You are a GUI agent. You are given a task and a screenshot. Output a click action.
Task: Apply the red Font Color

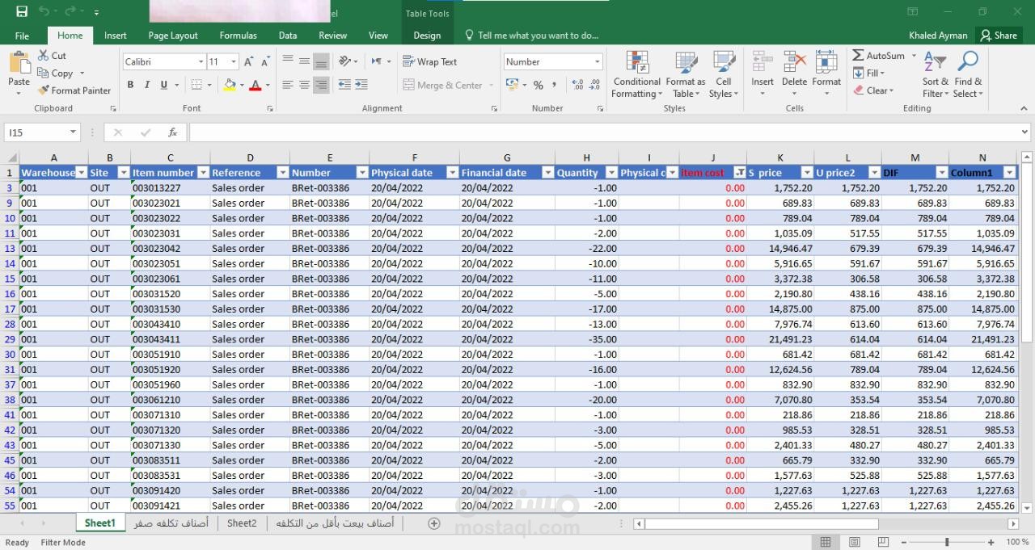(x=256, y=85)
